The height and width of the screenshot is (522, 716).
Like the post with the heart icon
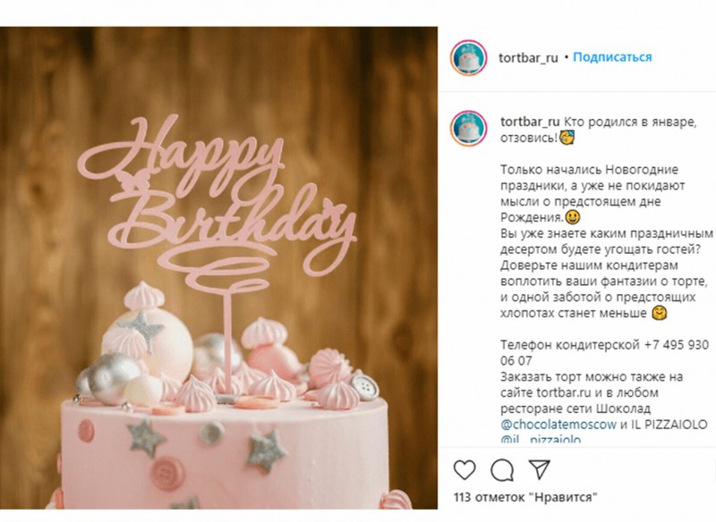465,469
